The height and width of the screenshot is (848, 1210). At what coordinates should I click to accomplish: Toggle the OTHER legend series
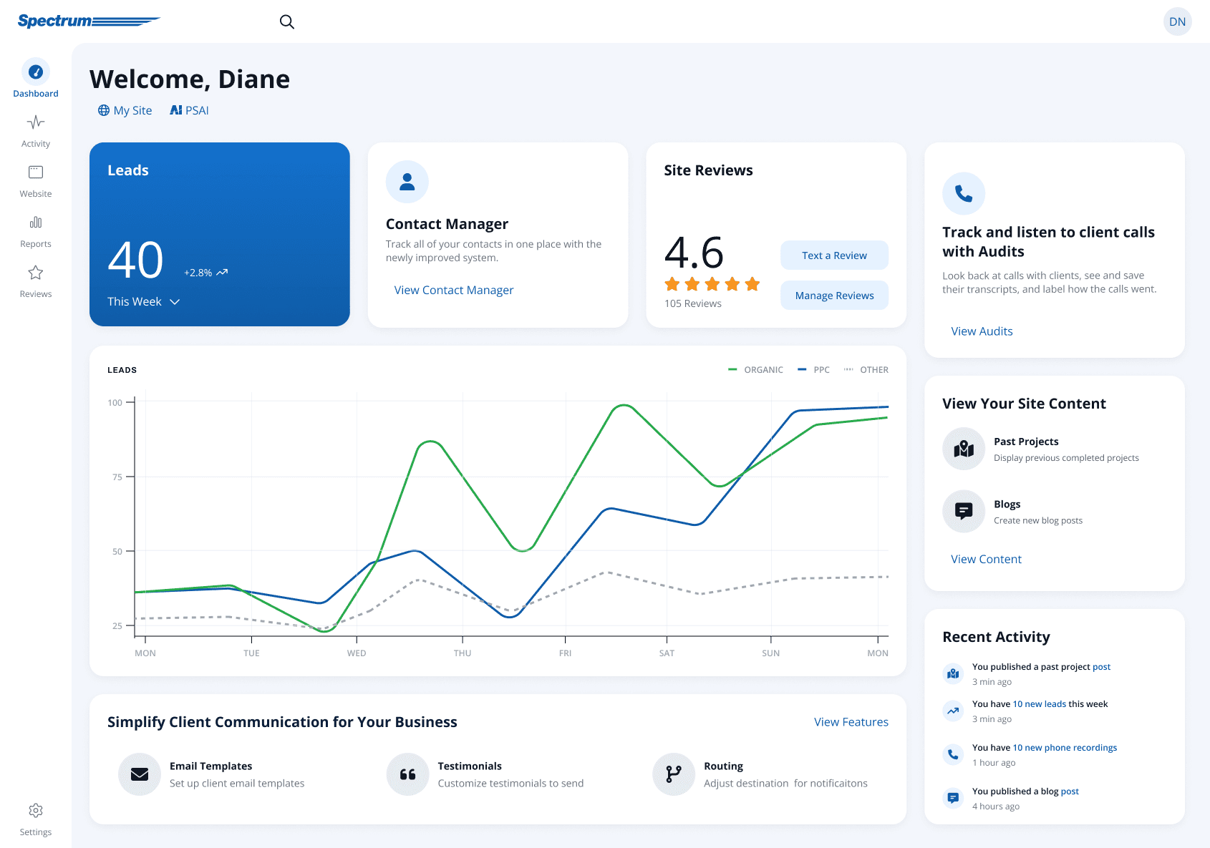tap(866, 370)
